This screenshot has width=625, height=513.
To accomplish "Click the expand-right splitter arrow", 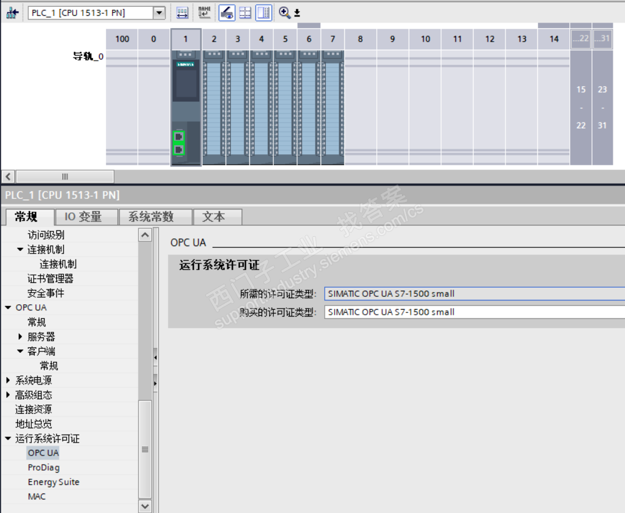I will tap(156, 384).
